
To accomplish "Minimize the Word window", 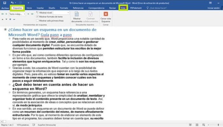I will click(x=219, y=3).
